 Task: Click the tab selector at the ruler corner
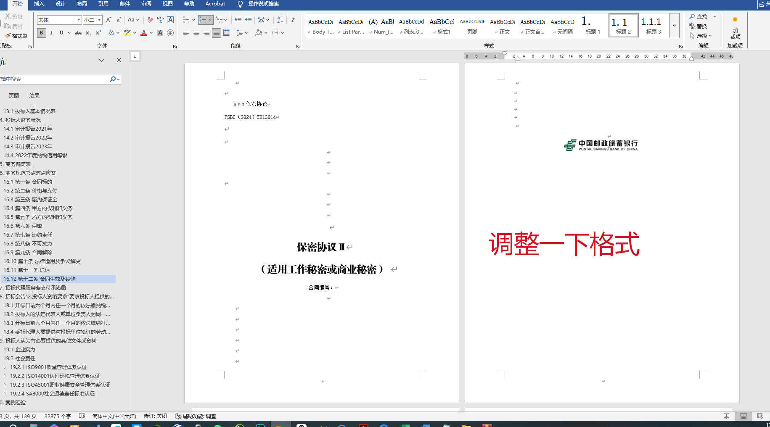(135, 56)
